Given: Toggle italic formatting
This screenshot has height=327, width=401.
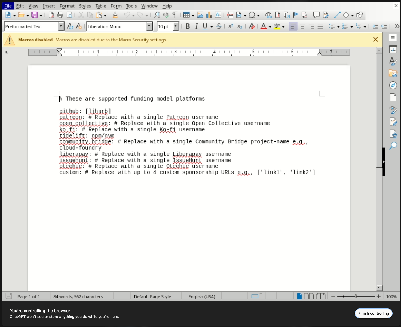Looking at the screenshot, I should (x=196, y=26).
